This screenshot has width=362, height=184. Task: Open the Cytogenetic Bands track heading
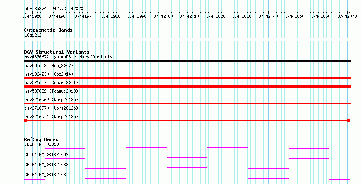48,30
